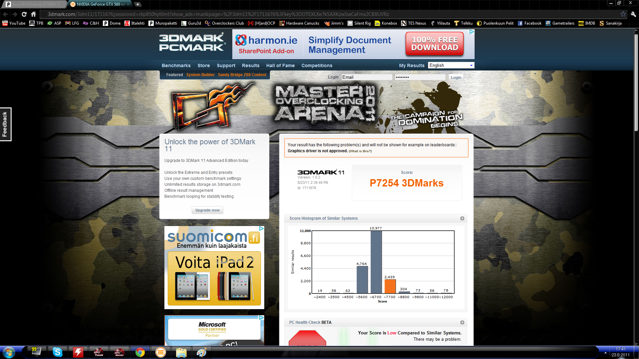Open the Feedback side tab
This screenshot has width=639, height=359.
click(5, 124)
